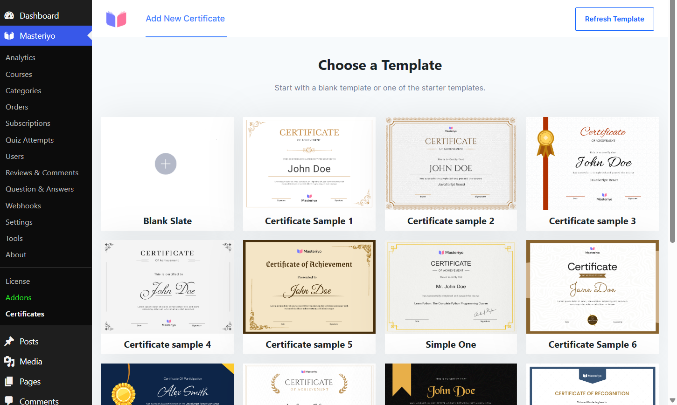Open the Media menu

[31, 361]
